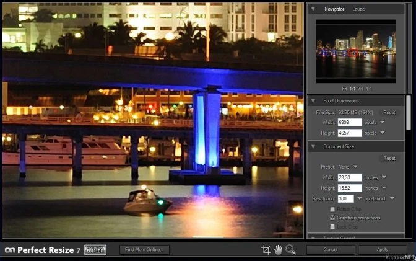Set navigator zoom to 2:1
This screenshot has height=261, width=416.
click(360, 89)
